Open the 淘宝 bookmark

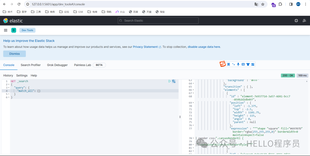click(x=160, y=12)
